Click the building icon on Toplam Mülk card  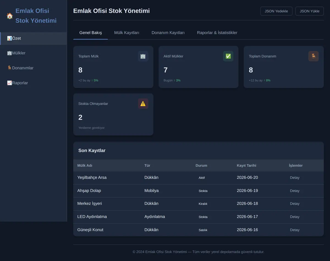click(143, 56)
